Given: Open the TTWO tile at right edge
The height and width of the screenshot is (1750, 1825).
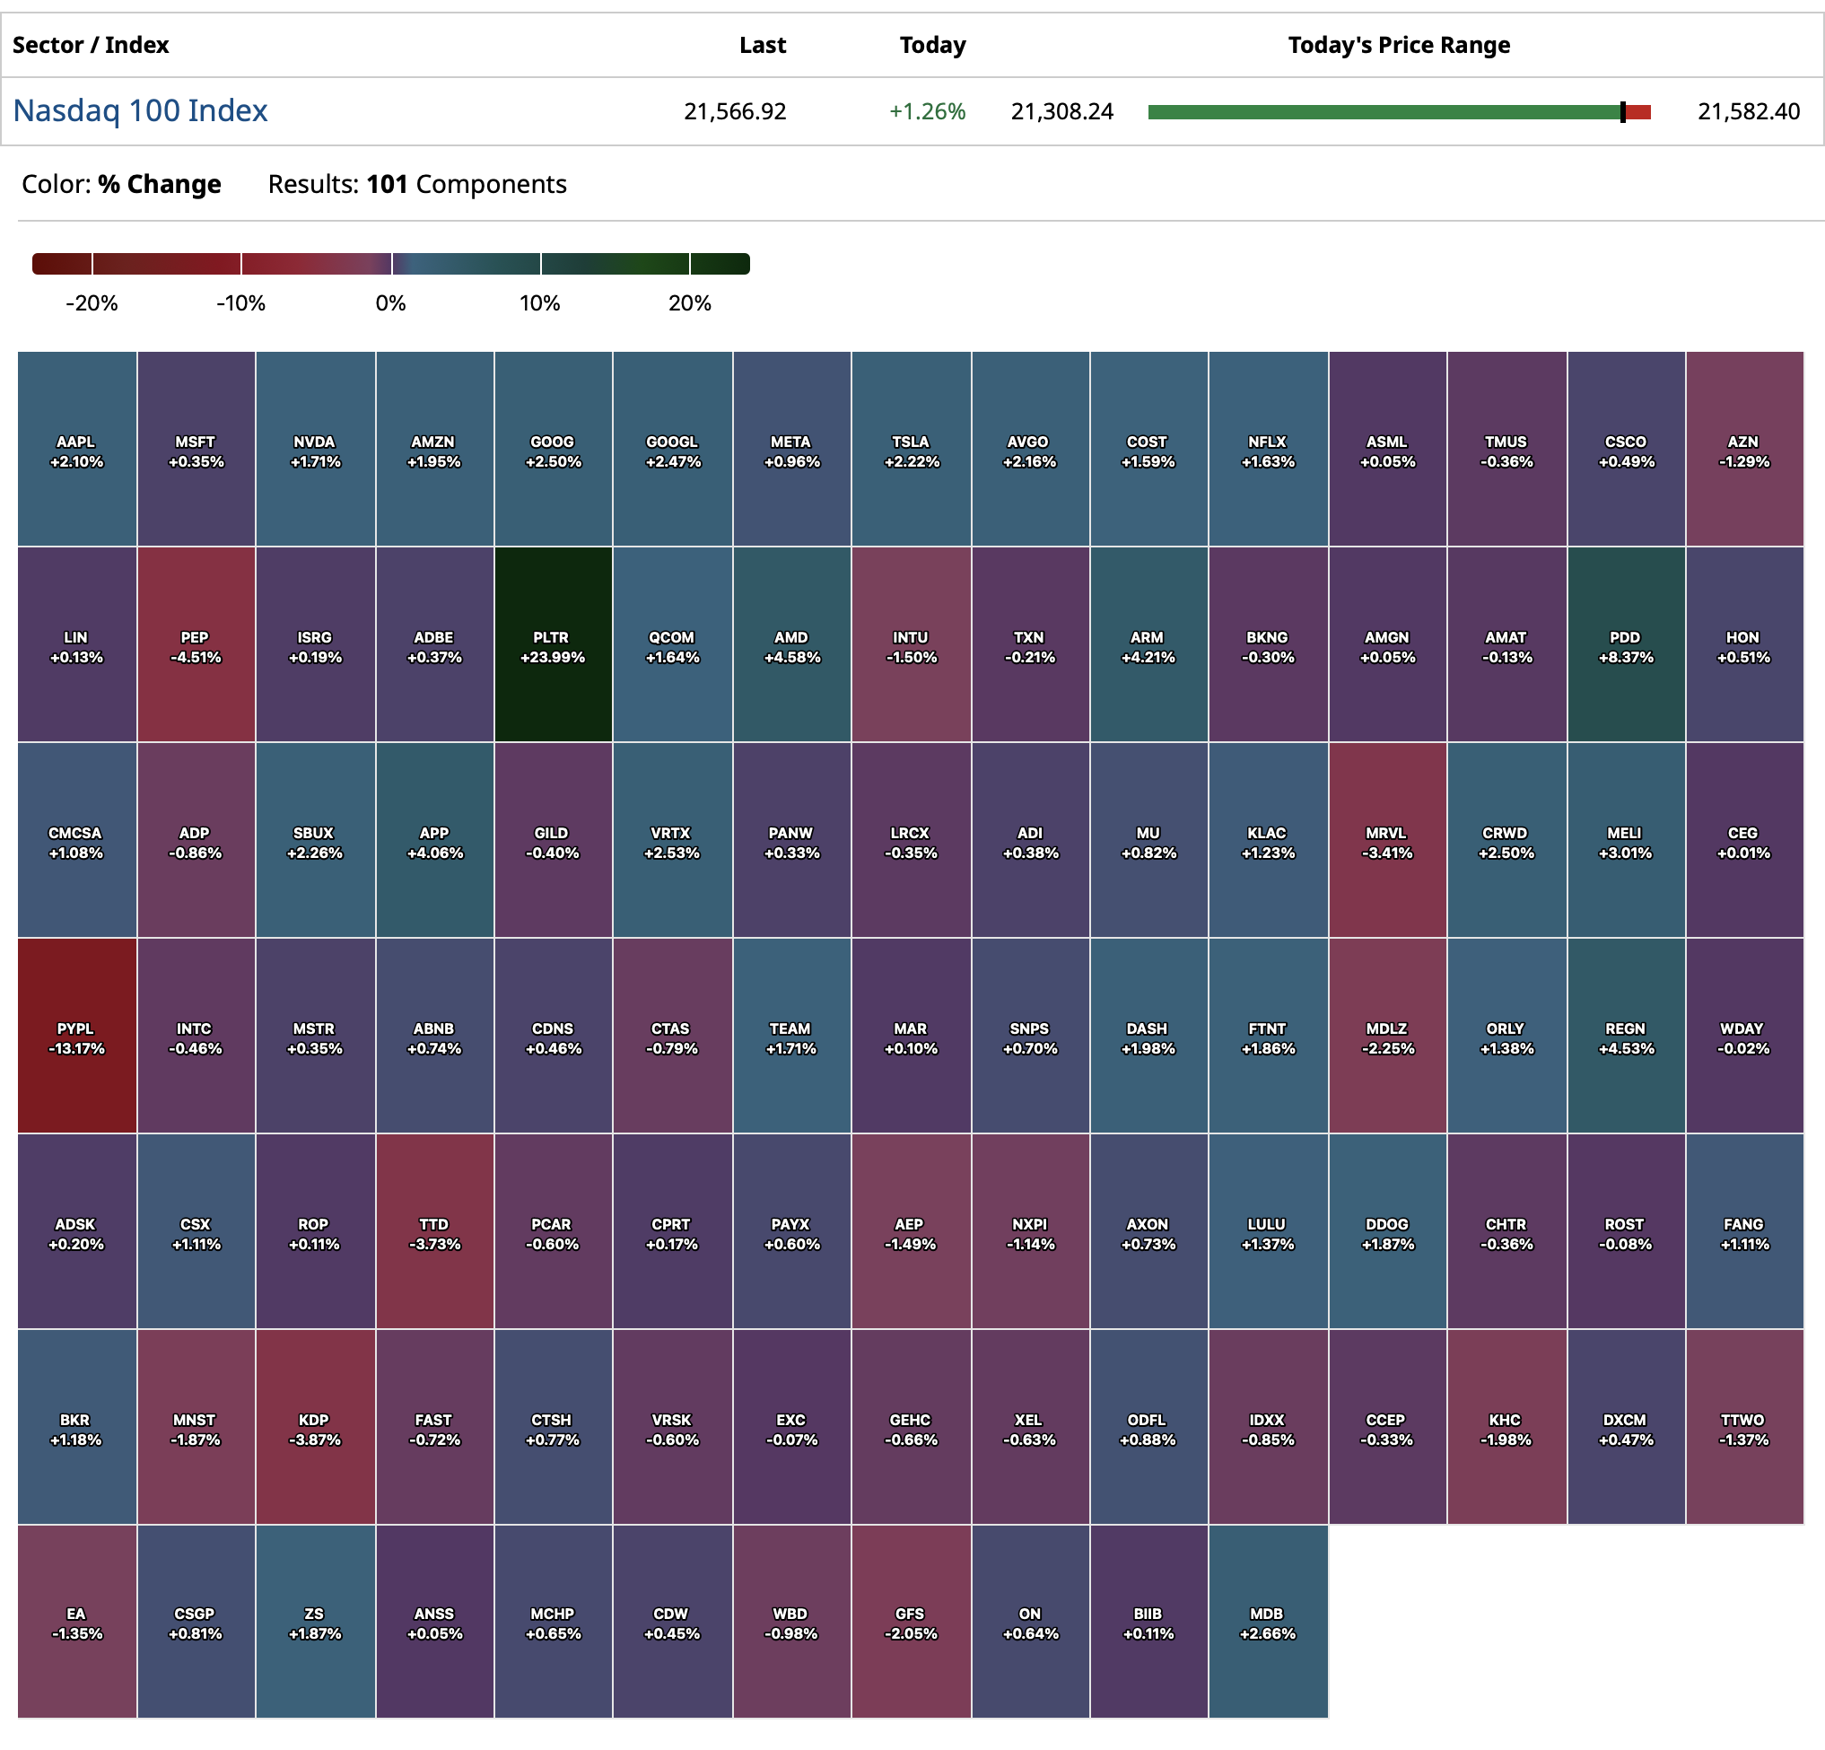Looking at the screenshot, I should click(x=1743, y=1427).
